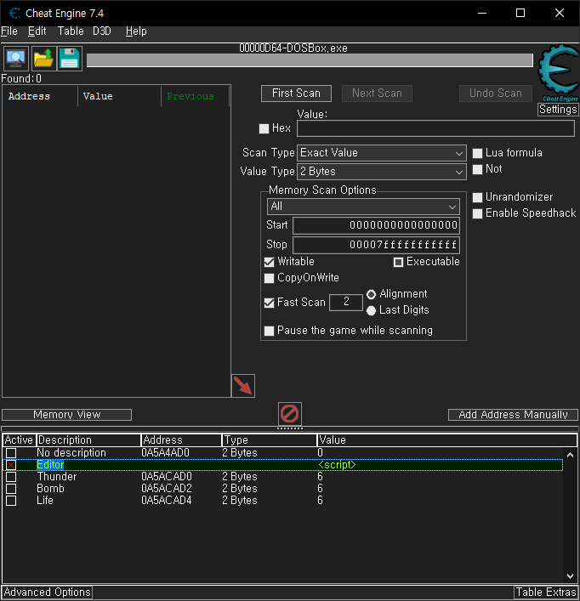Click the Life address 0A5ACAD4
The width and height of the screenshot is (580, 601).
(x=167, y=501)
